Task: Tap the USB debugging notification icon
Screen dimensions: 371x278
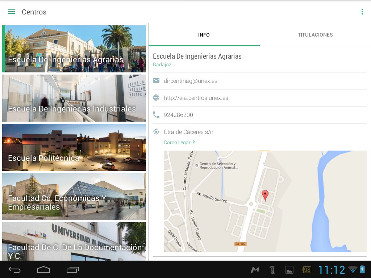Action: click(x=272, y=270)
